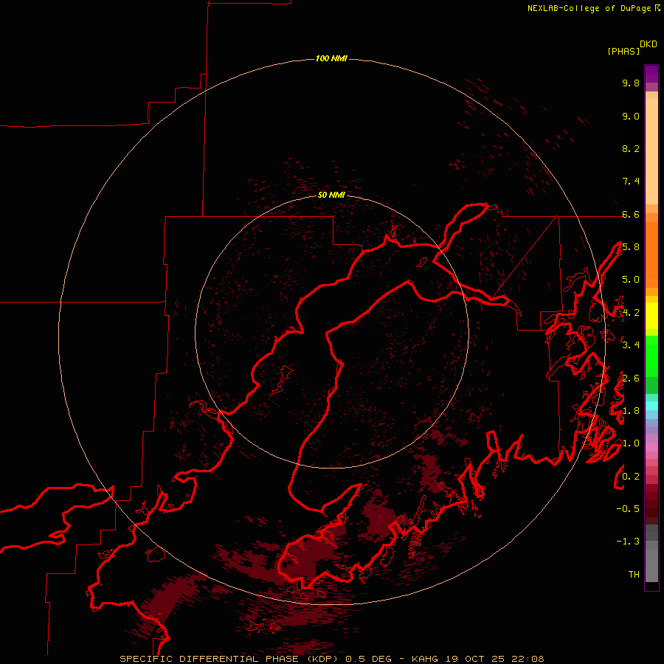Click the TH threshold label on scale
Image resolution: width=664 pixels, height=664 pixels.
click(634, 575)
